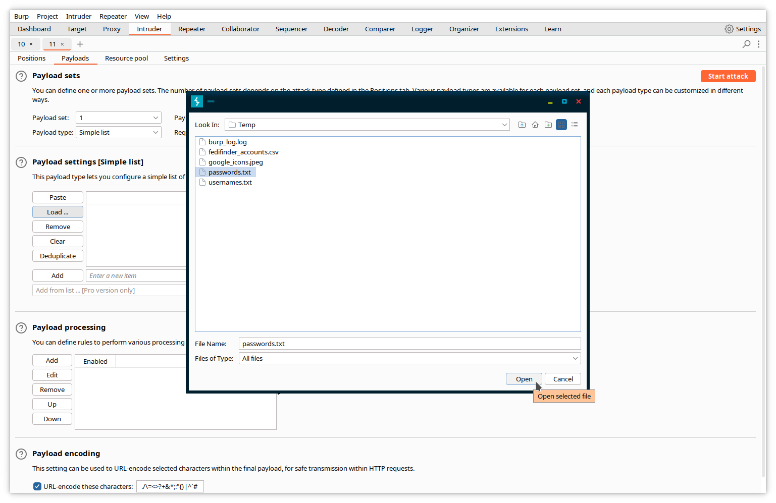The image size is (776, 503).
Task: Open the Files of Type dropdown
Action: tap(575, 358)
